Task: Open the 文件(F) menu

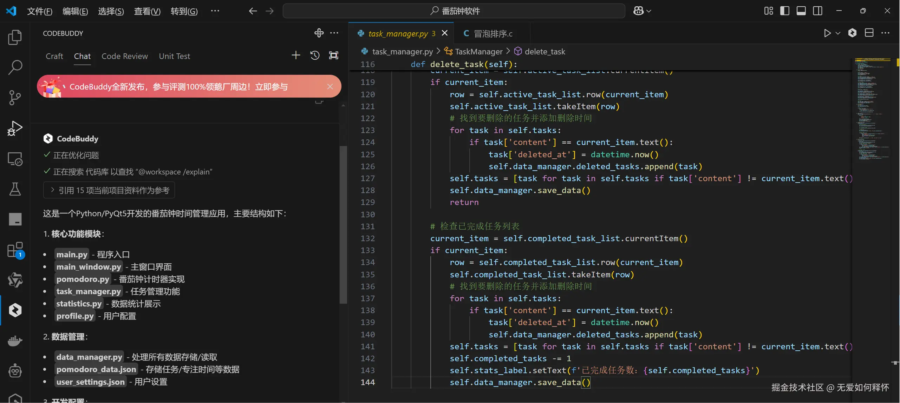Action: pyautogui.click(x=39, y=11)
